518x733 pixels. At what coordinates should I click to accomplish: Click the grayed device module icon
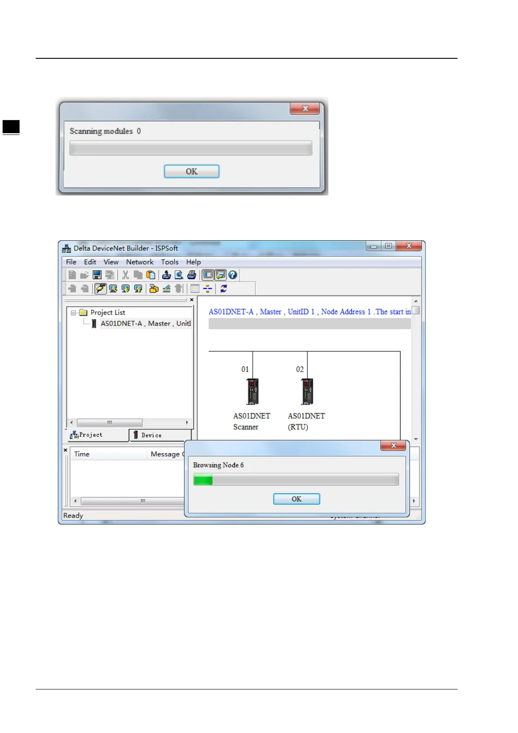click(179, 288)
